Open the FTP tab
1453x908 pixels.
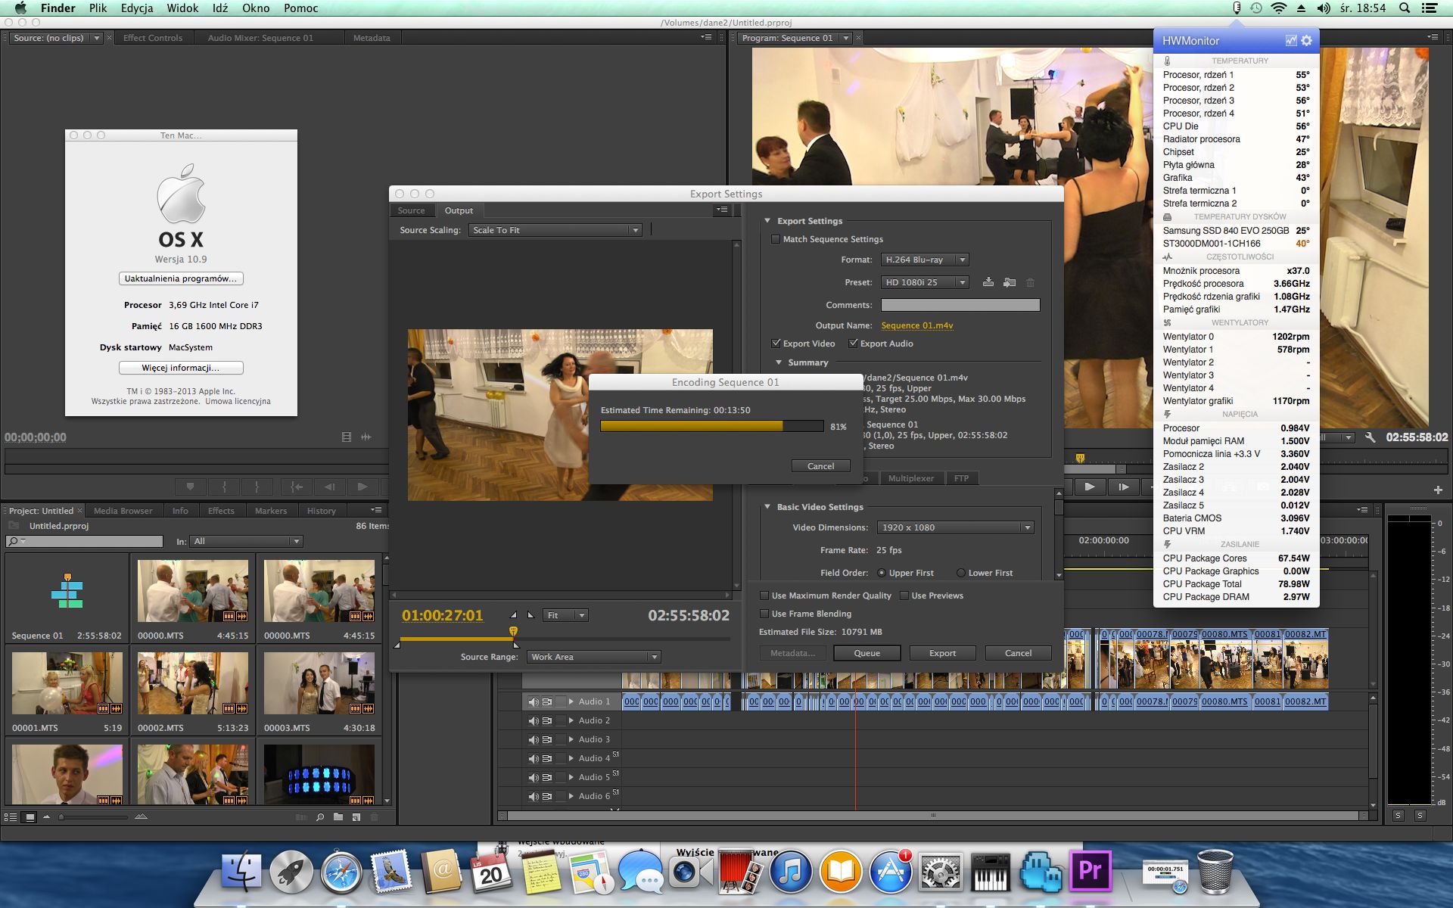tap(961, 478)
